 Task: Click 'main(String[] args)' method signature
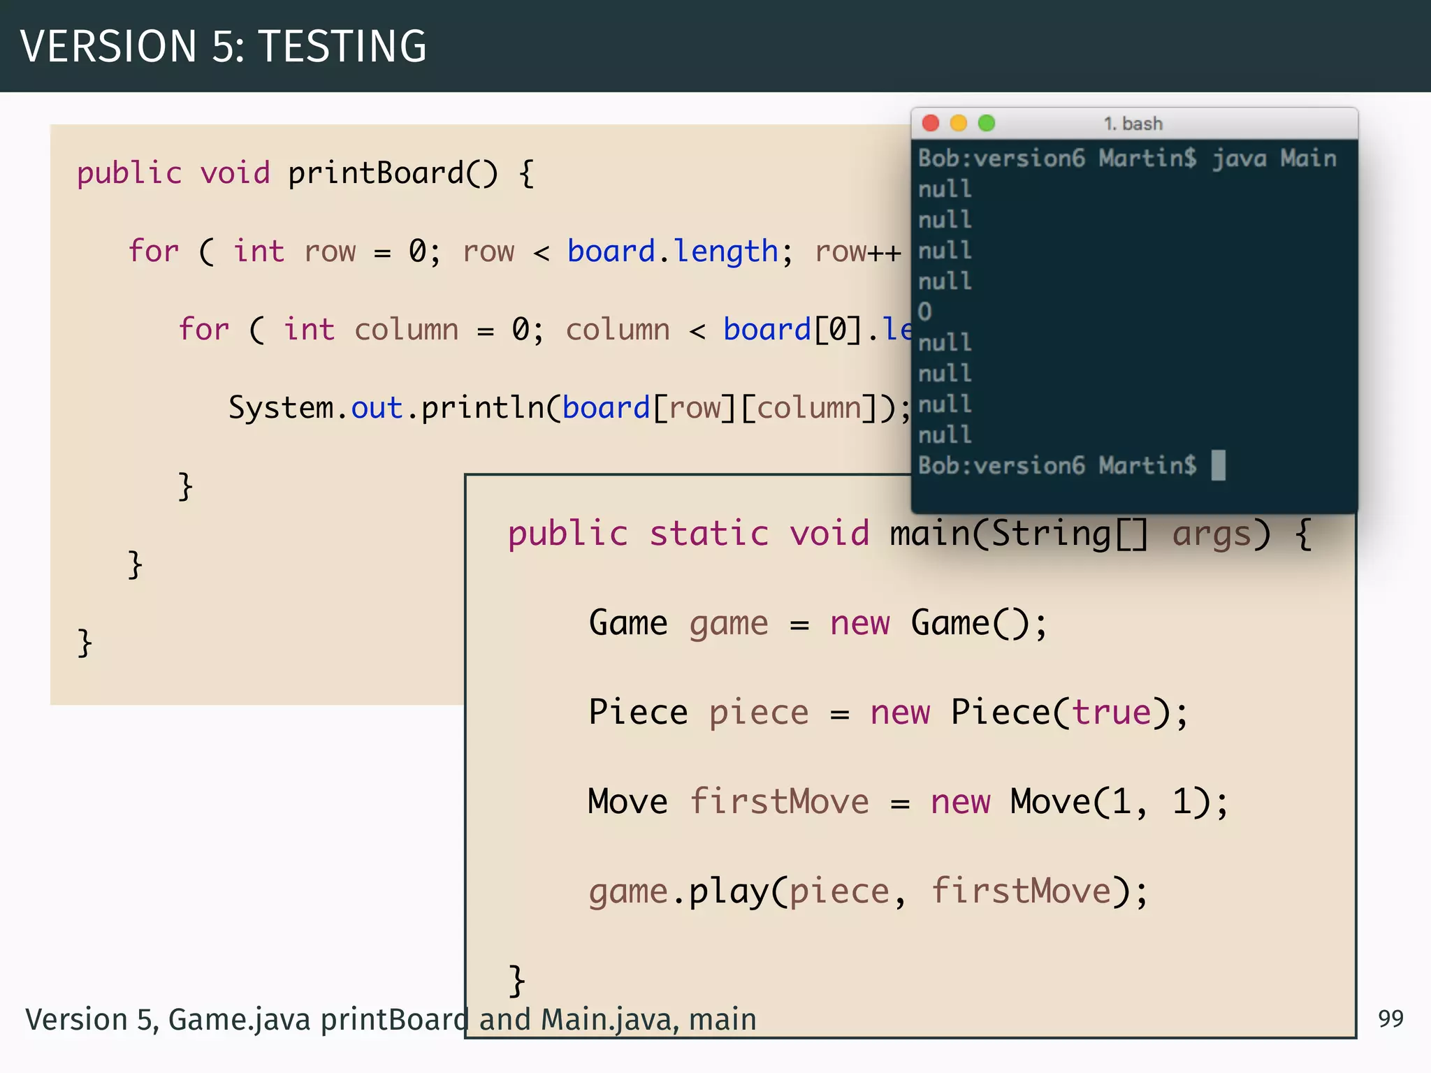pyautogui.click(x=1080, y=534)
